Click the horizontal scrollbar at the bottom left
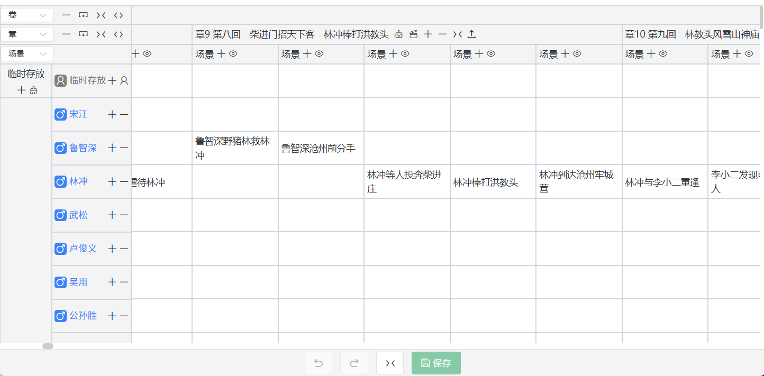This screenshot has height=376, width=764. coord(48,346)
